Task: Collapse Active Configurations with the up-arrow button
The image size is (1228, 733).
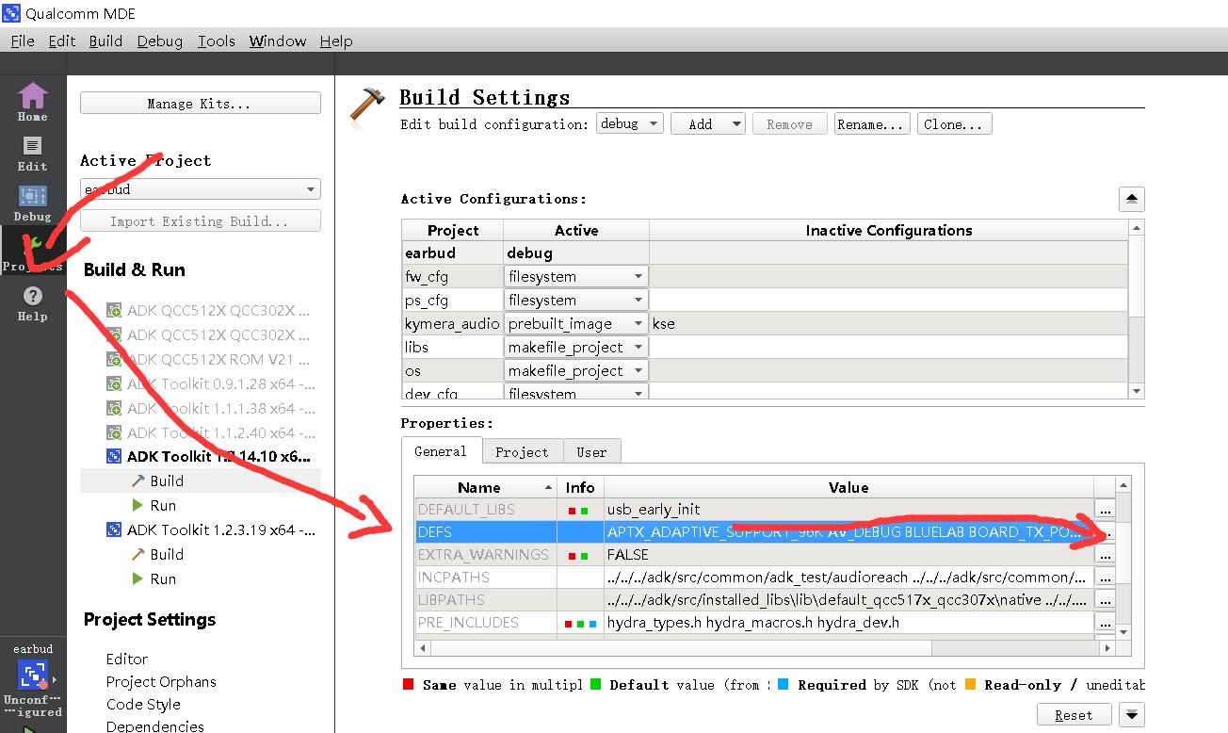Action: pos(1131,200)
